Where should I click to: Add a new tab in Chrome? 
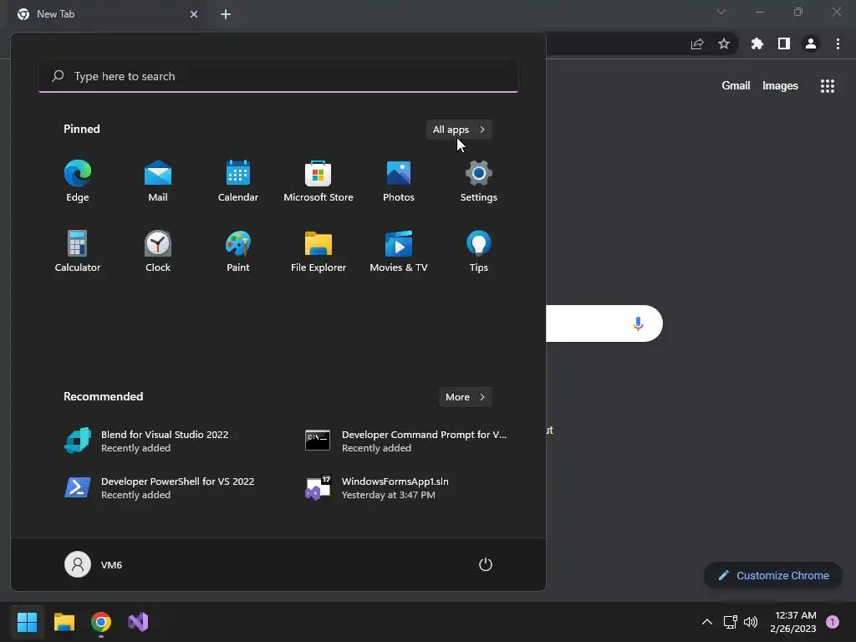226,14
